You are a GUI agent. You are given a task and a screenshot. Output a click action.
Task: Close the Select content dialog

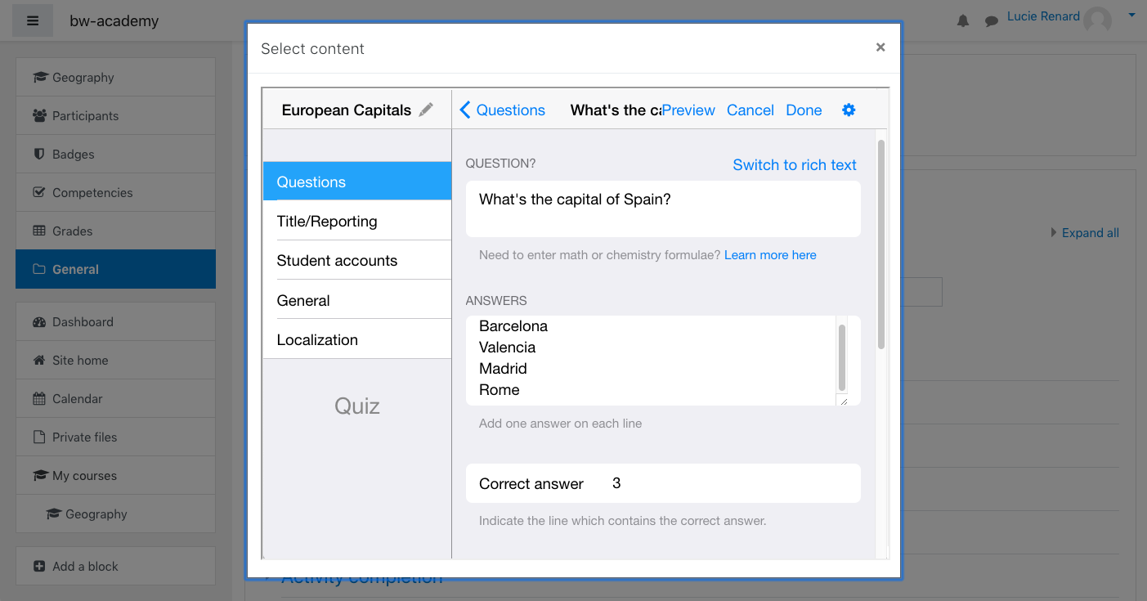click(880, 47)
